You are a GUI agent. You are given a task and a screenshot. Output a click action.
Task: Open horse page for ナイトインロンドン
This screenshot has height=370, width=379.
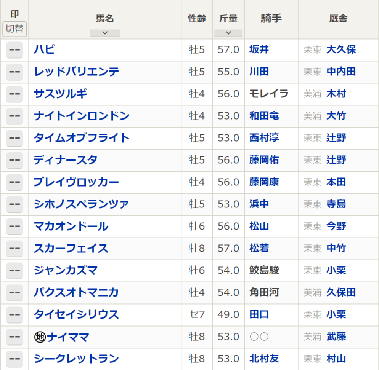tap(82, 116)
